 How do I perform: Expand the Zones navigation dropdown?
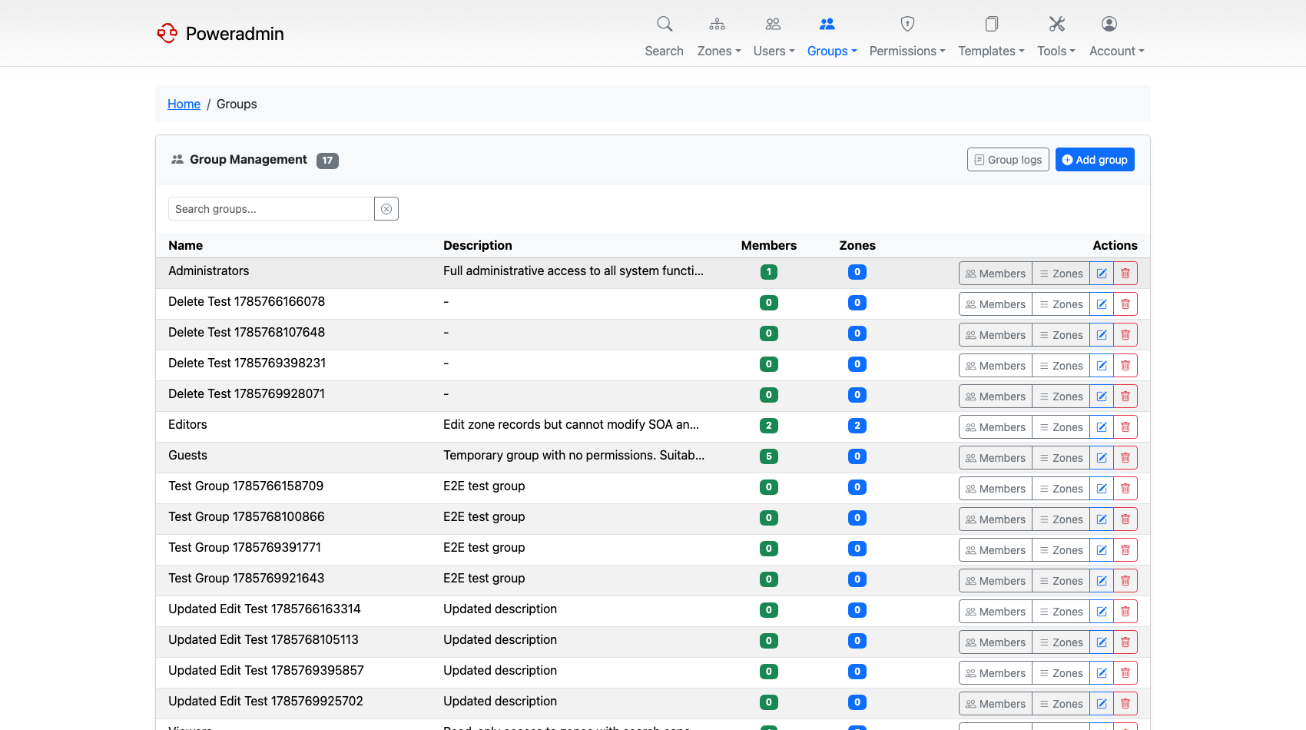[x=719, y=37]
